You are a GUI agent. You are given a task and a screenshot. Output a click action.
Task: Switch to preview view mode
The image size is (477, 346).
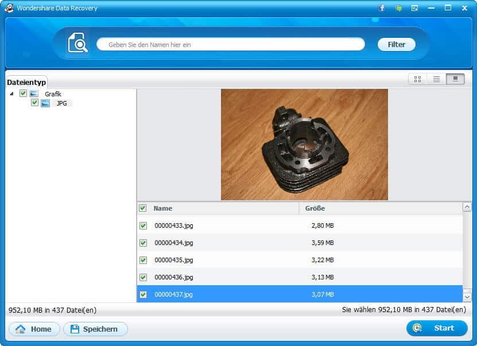(455, 79)
